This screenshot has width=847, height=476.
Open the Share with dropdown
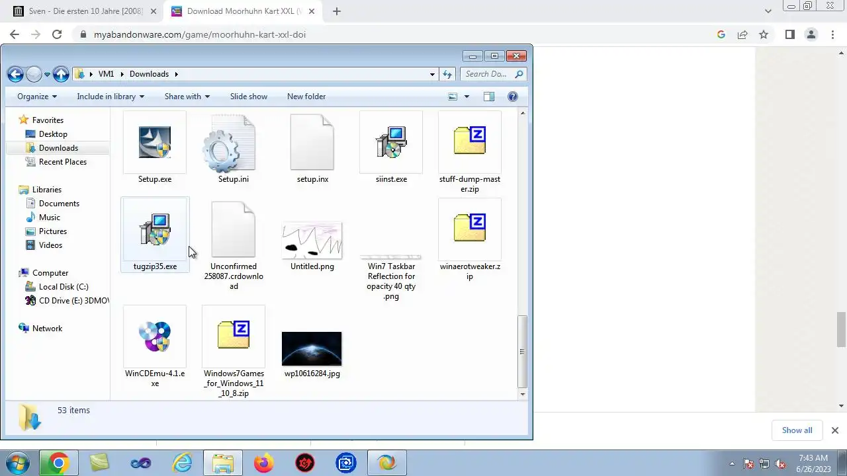[187, 97]
